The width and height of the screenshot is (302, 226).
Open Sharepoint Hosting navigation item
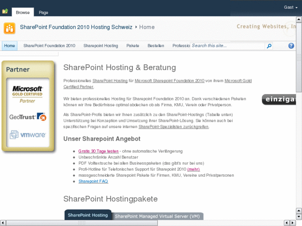point(101,46)
